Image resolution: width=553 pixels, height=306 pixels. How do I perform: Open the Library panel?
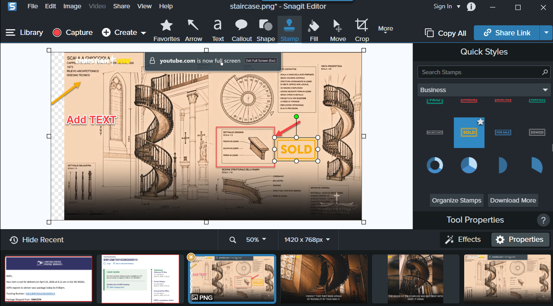[x=24, y=32]
